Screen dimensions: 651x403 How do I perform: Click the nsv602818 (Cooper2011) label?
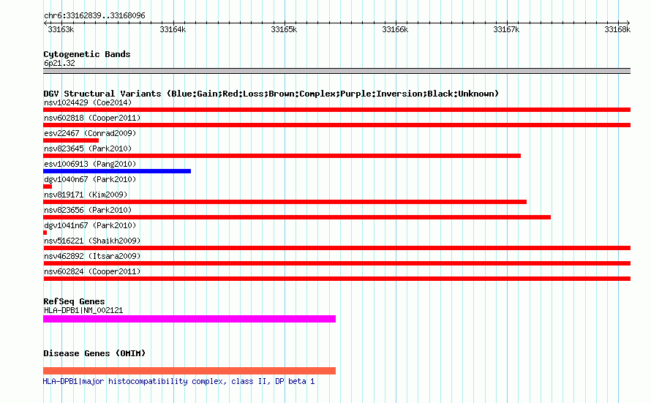(92, 118)
